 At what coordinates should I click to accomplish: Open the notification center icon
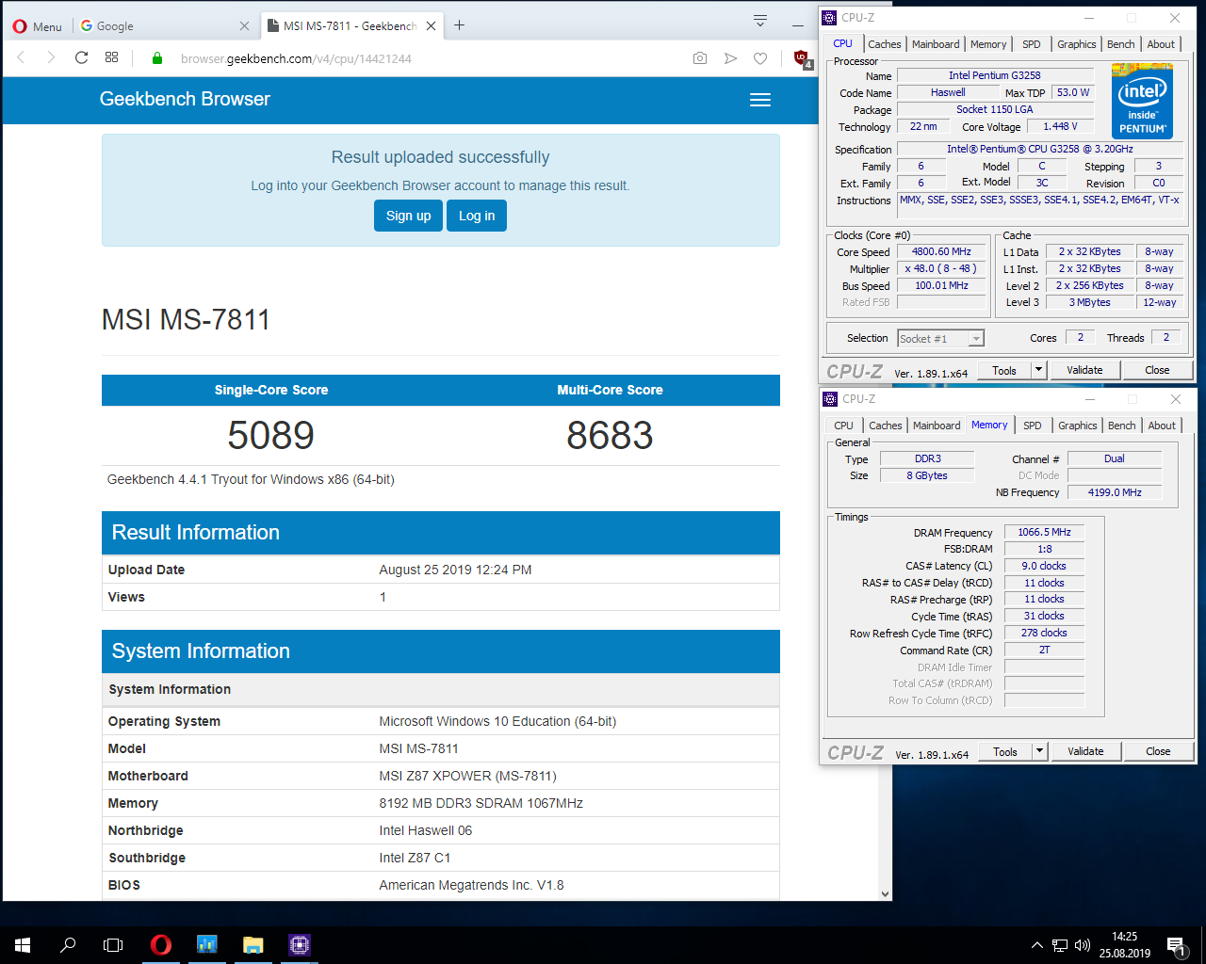point(1176,945)
